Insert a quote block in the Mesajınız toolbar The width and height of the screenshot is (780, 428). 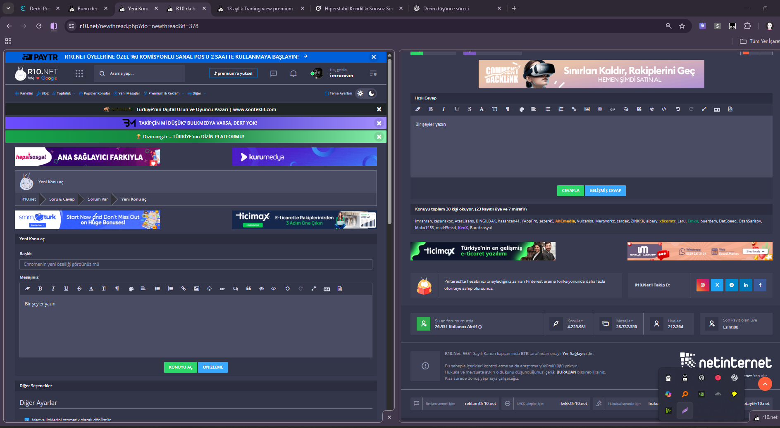click(248, 289)
